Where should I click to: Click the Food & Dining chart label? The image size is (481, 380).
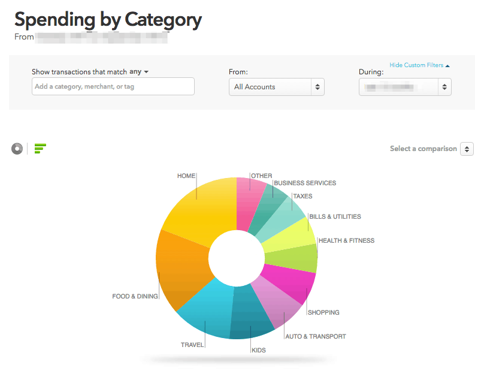[x=135, y=296]
